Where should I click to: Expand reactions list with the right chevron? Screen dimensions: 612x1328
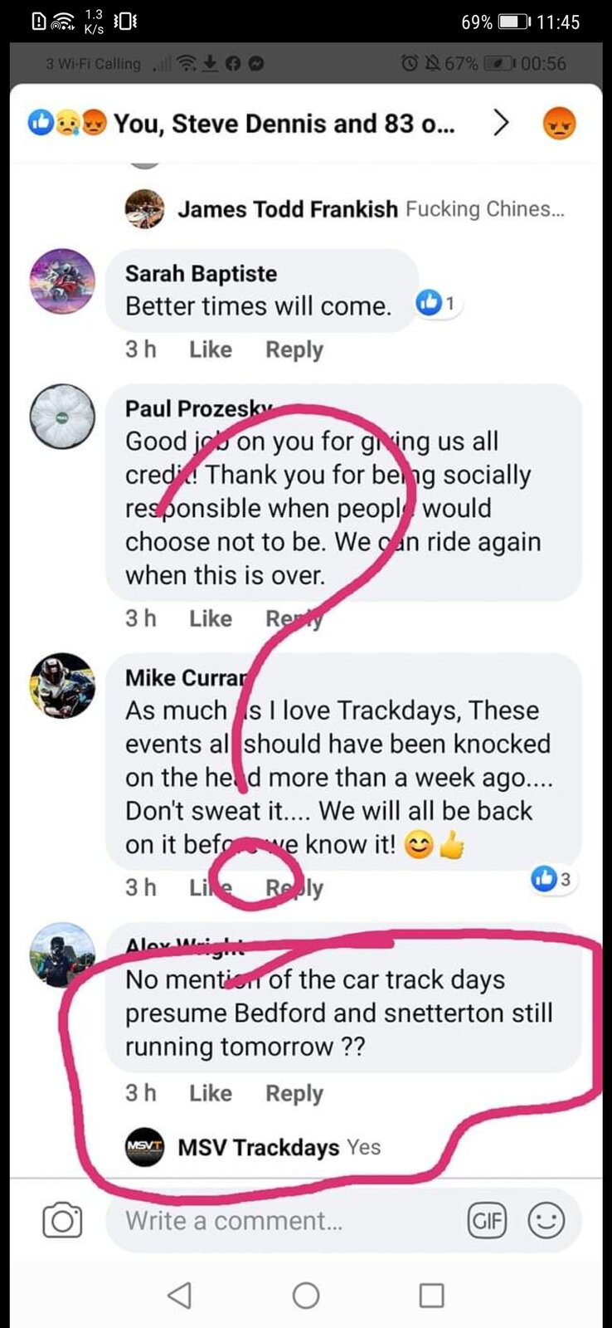pos(500,124)
